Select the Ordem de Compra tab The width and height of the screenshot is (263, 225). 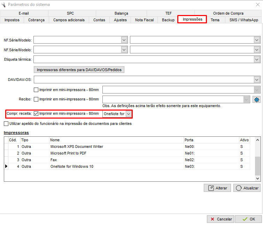228,13
